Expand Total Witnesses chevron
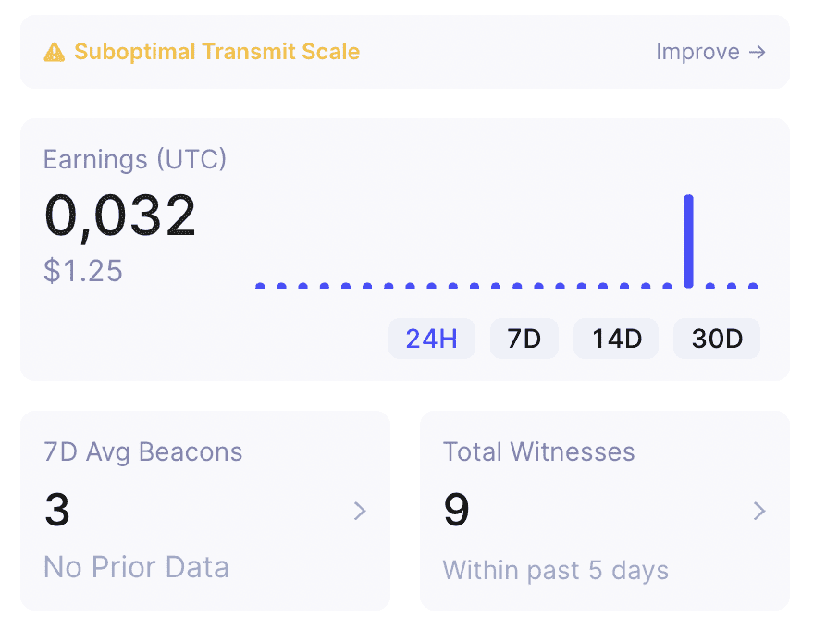This screenshot has height=618, width=814. click(x=759, y=511)
